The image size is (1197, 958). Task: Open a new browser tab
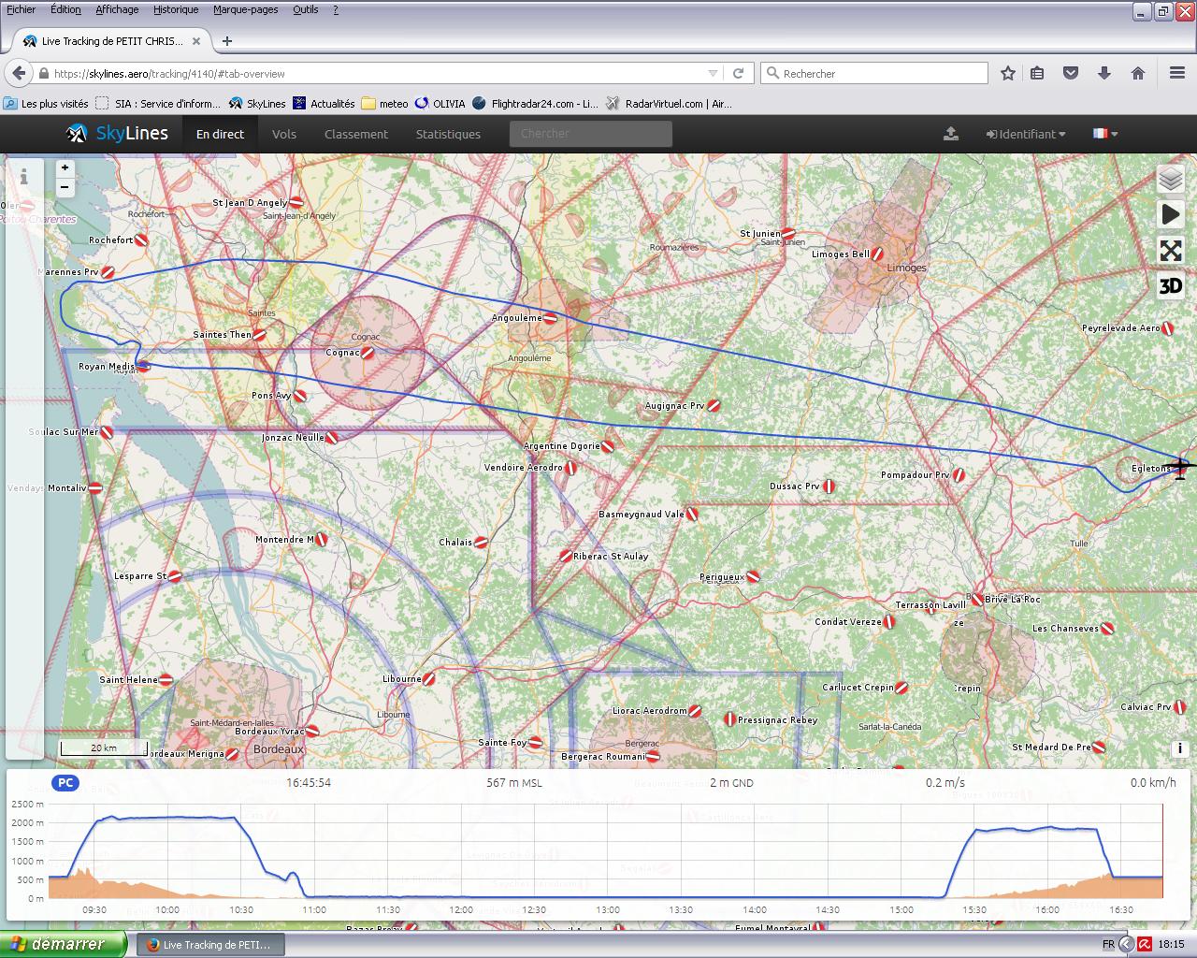click(226, 41)
